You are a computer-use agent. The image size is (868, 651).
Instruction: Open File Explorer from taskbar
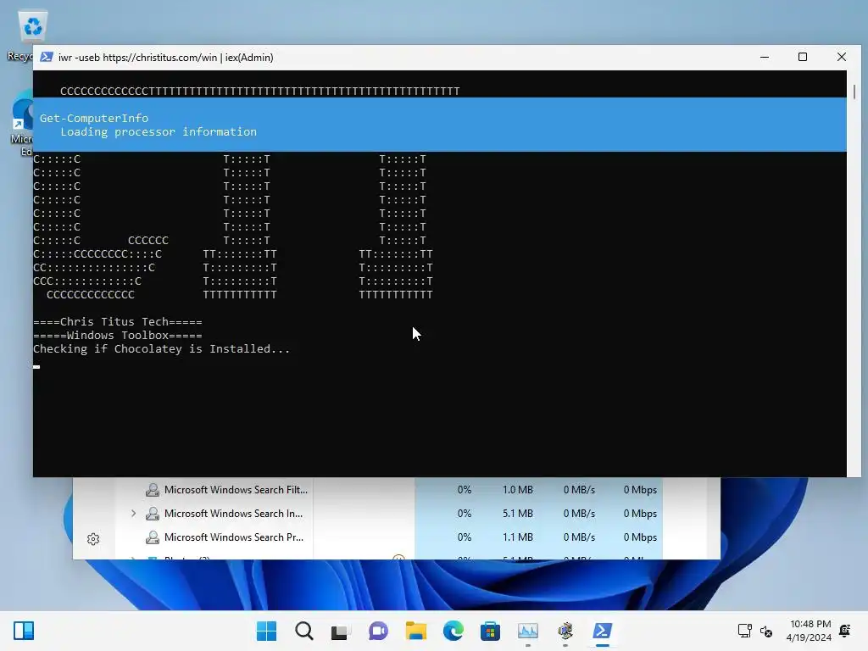click(x=415, y=631)
